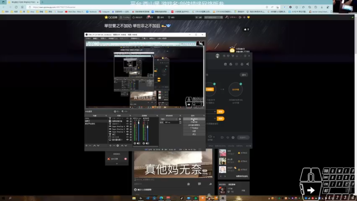Screen dimensions: 357x201
Task: Open 设置 (Settings) button in OBS Controls
Action: click(194, 131)
